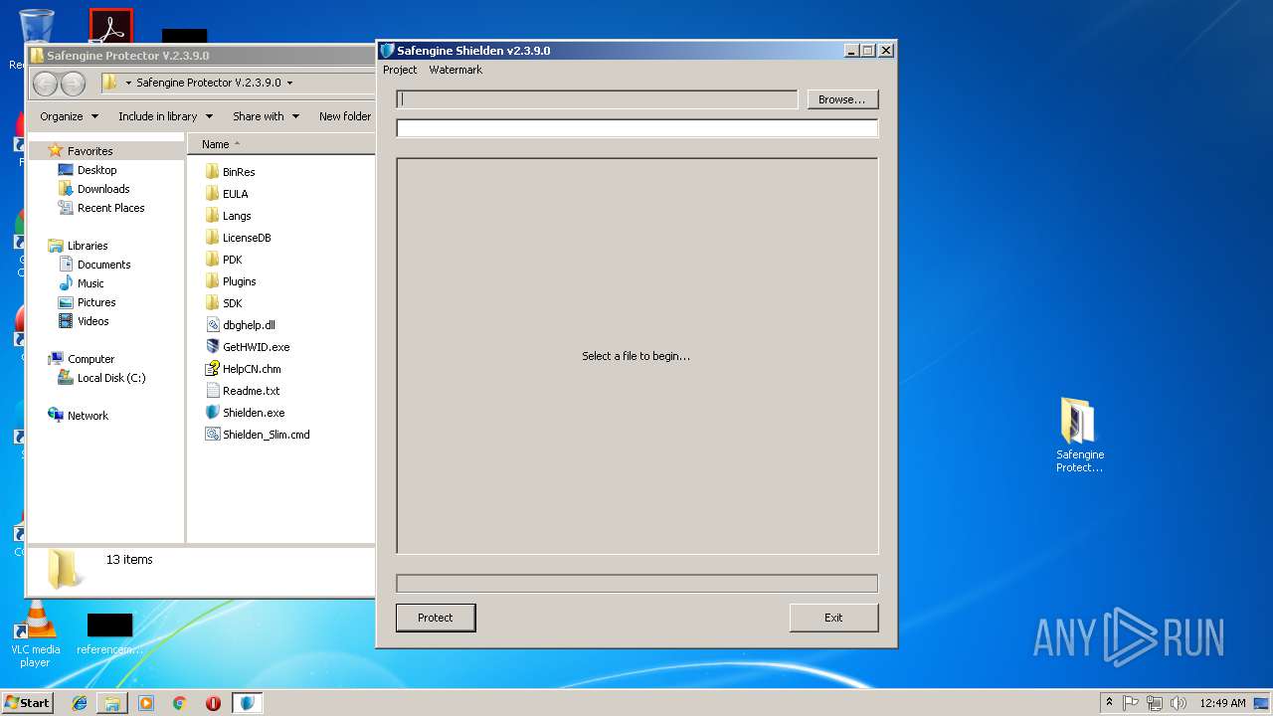The width and height of the screenshot is (1273, 716).
Task: Expand the address bar path dropdown arrow
Action: click(289, 83)
